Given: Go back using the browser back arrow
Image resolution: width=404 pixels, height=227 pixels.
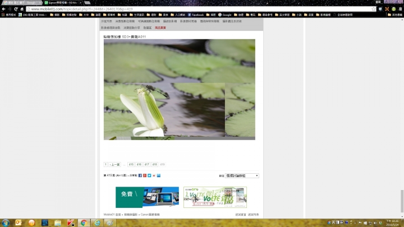Looking at the screenshot, I should coord(3,9).
